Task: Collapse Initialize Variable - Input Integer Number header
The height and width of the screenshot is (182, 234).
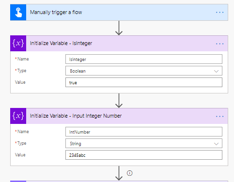Action: coord(119,116)
